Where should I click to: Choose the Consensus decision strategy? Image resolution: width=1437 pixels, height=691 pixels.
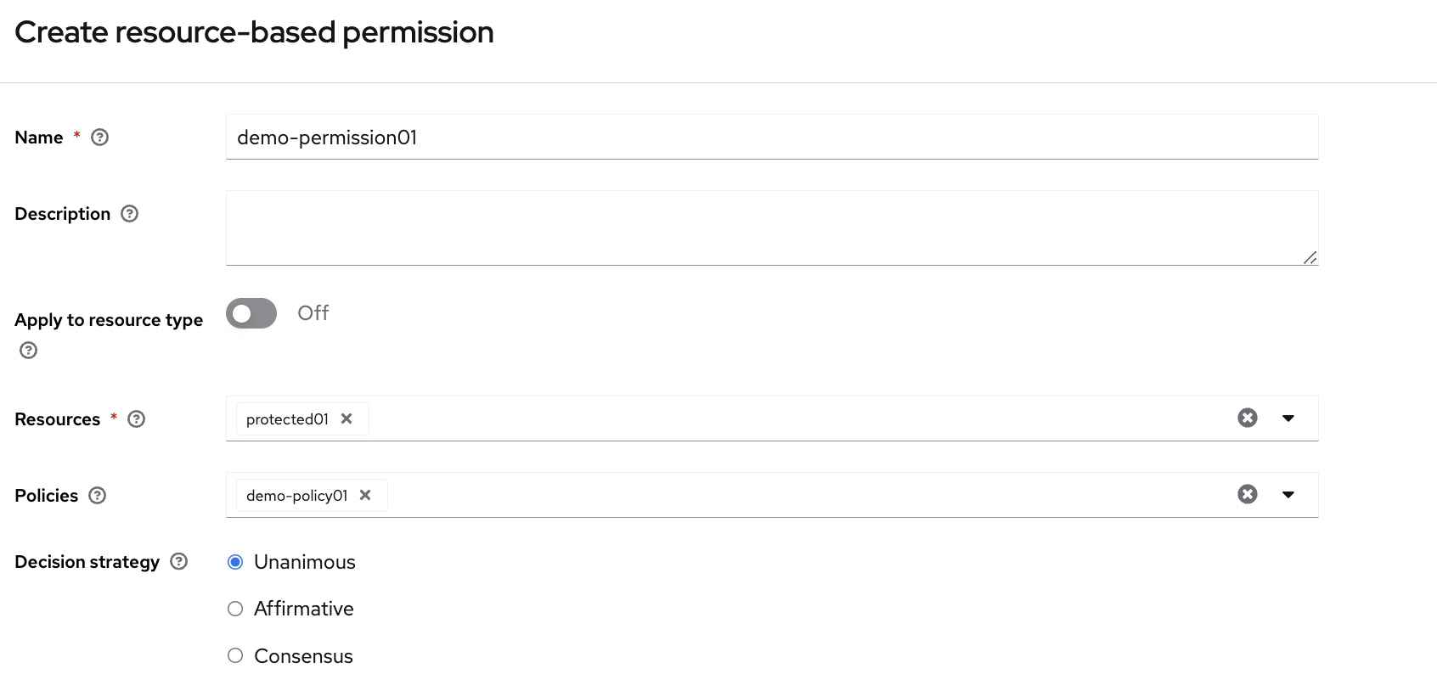[x=235, y=655]
